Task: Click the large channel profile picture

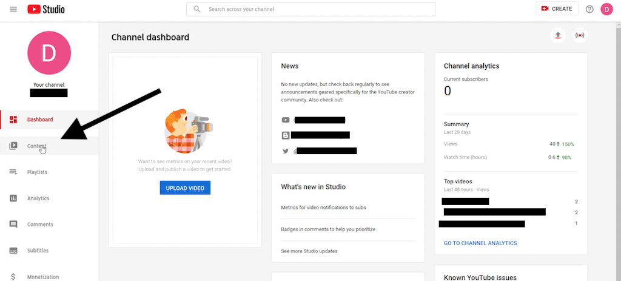Action: [49, 53]
